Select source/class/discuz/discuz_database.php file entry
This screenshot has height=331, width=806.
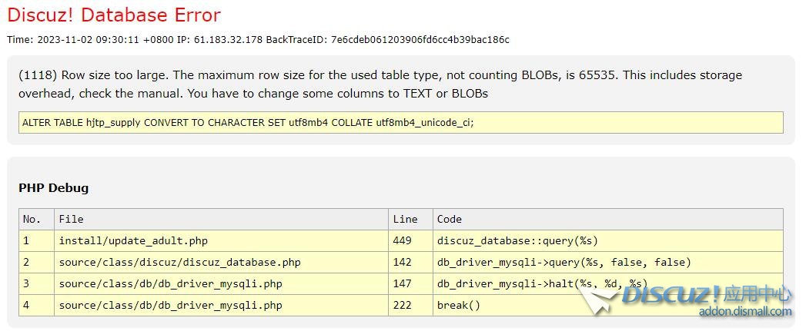coord(179,263)
